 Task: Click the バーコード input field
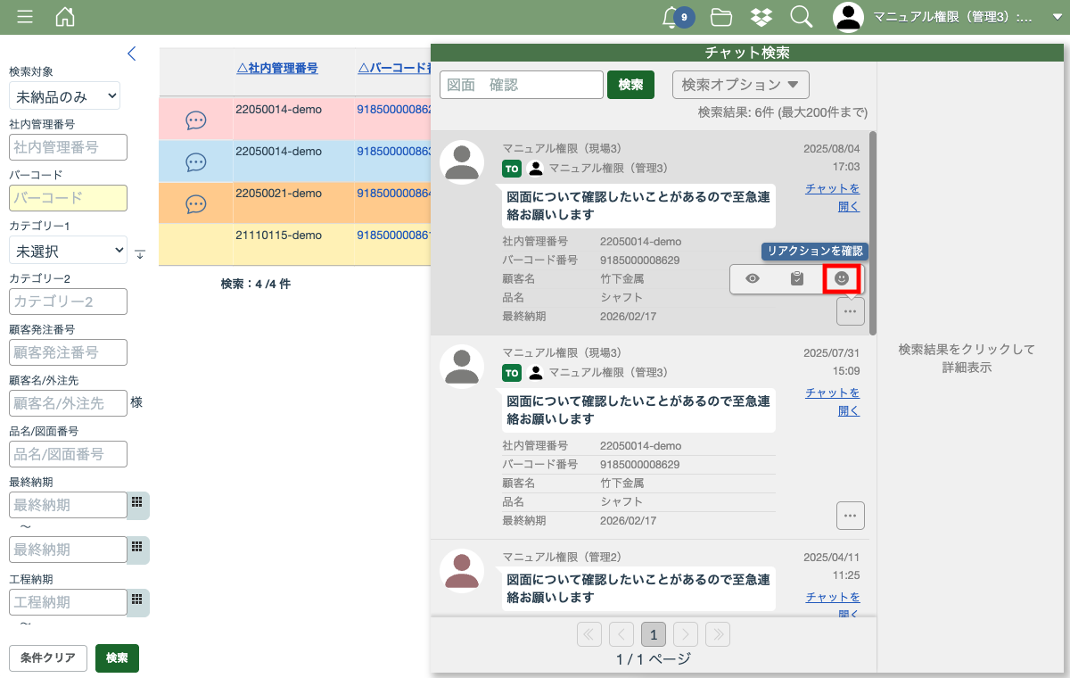68,198
